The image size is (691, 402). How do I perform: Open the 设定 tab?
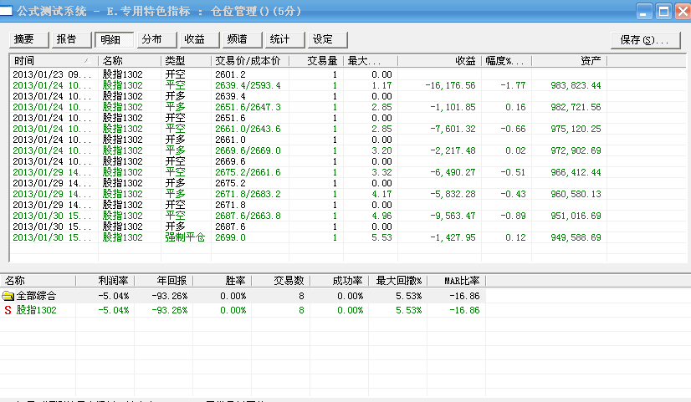click(x=323, y=39)
